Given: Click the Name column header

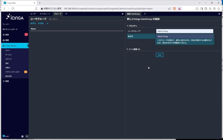Looking at the screenshot, I should click(x=33, y=29).
